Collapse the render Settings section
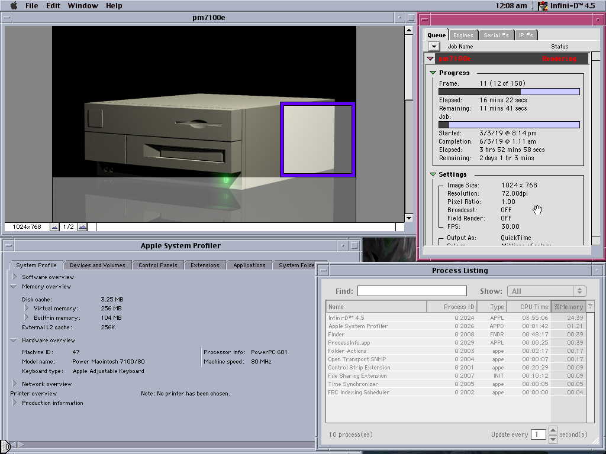The image size is (606, 454). coord(433,175)
